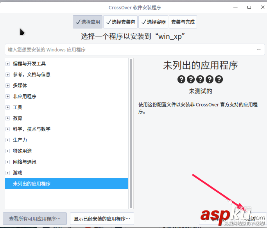Select the 游戏 row text

click(x=18, y=173)
